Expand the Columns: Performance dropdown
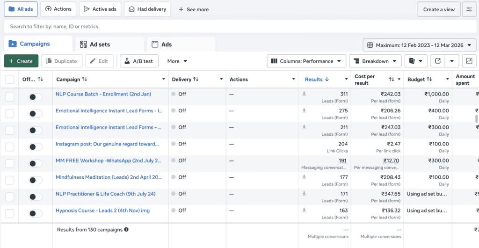The height and width of the screenshot is (248, 479). [x=306, y=61]
